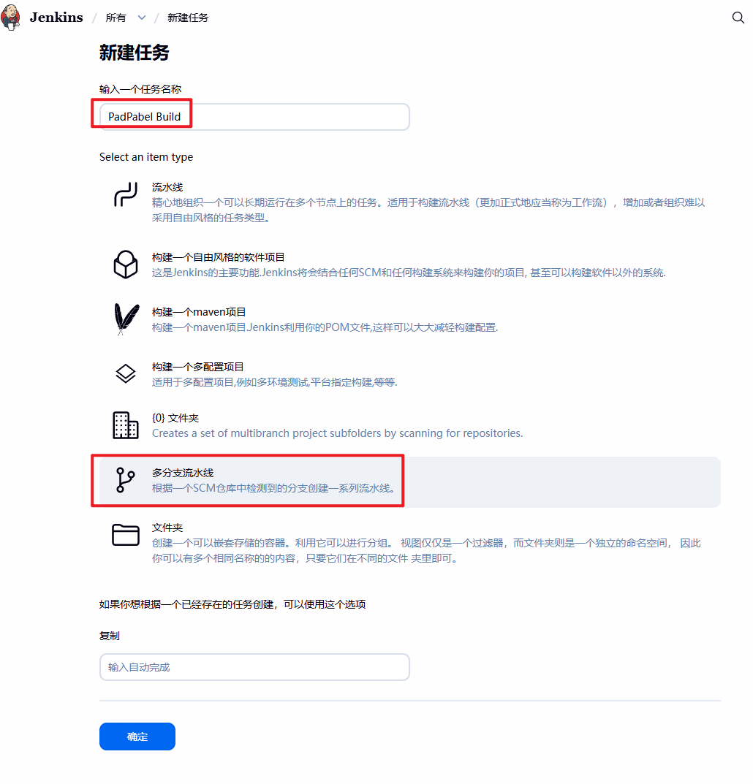Open search with magnifier icon
This screenshot has width=753, height=784.
tap(738, 18)
